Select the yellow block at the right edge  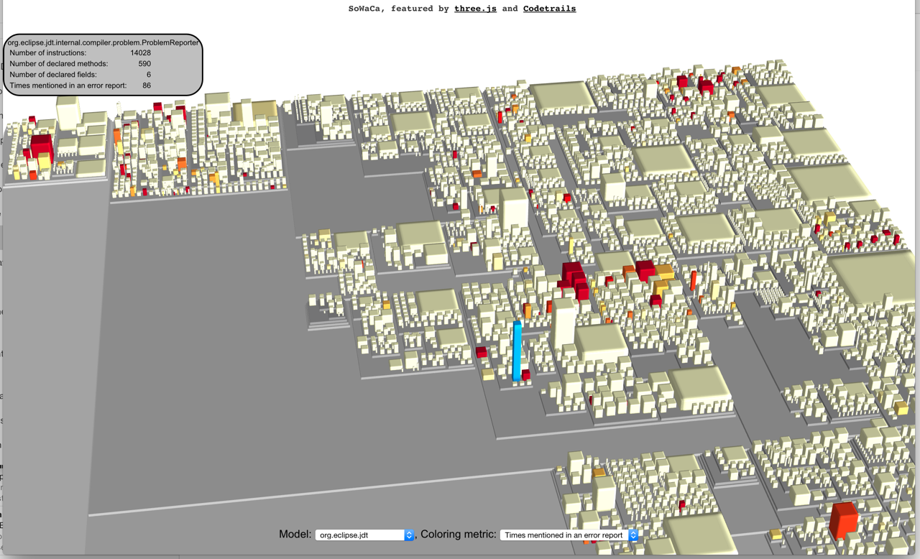click(x=902, y=409)
